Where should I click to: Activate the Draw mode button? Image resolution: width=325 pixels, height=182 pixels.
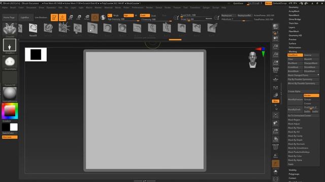tap(62, 18)
